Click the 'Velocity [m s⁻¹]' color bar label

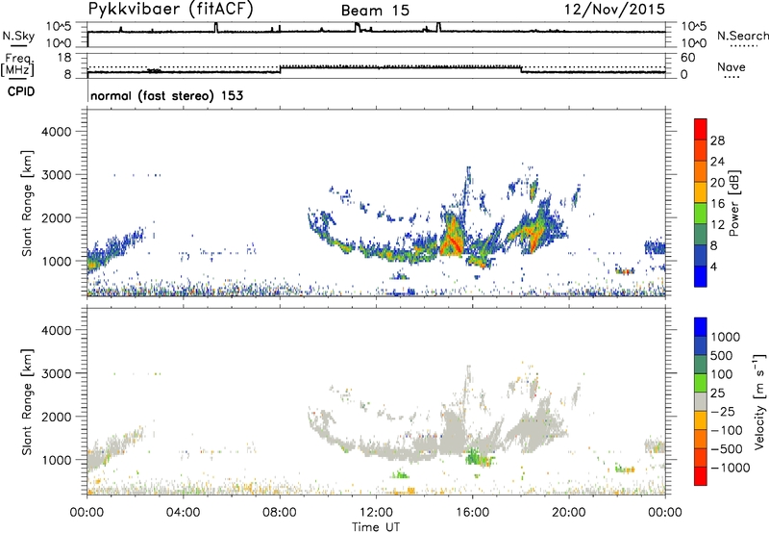(759, 401)
